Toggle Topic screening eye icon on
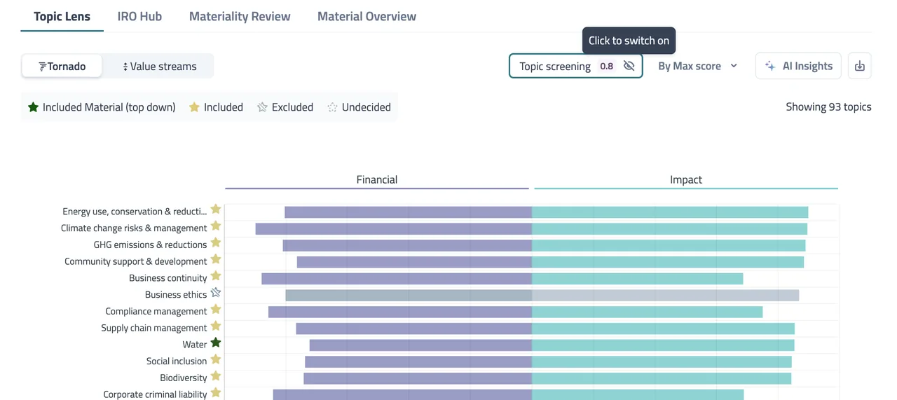The height and width of the screenshot is (400, 897). point(629,66)
